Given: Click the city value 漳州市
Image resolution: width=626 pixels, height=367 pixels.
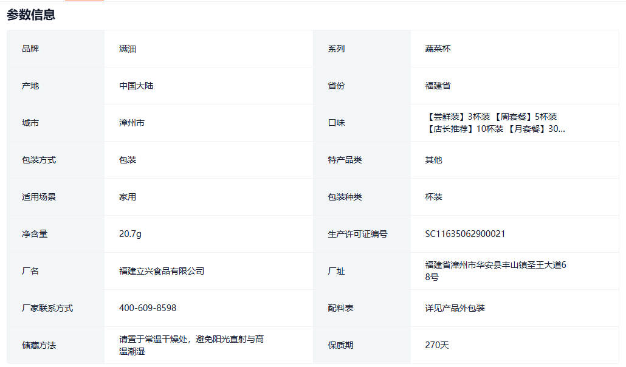Looking at the screenshot, I should [132, 123].
